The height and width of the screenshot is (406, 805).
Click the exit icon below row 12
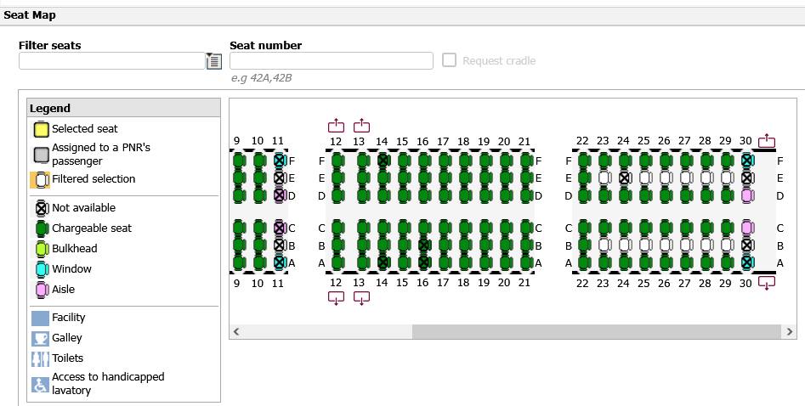(336, 298)
